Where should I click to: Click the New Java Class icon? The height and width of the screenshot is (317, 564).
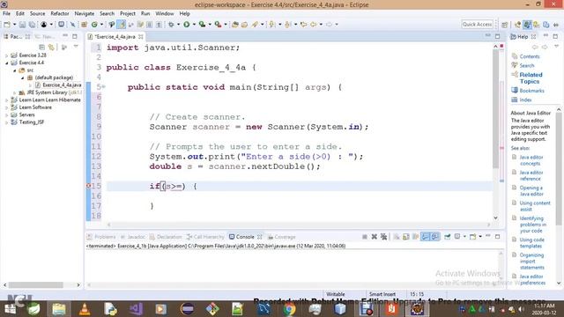click(94, 25)
